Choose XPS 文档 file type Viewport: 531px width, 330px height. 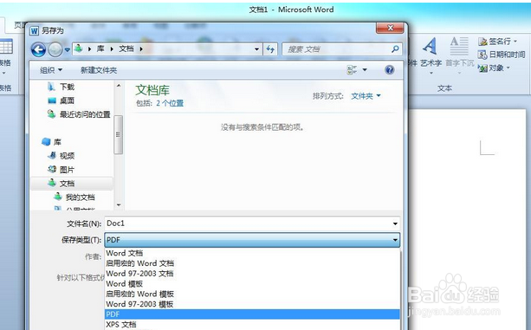click(252, 324)
